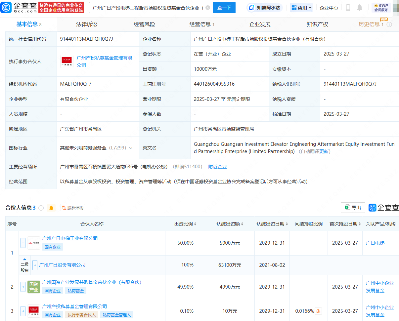The width and height of the screenshot is (399, 321).
Task: Expand the 广州广日股份有限公司 sub-shareholder row
Action: pos(35,265)
